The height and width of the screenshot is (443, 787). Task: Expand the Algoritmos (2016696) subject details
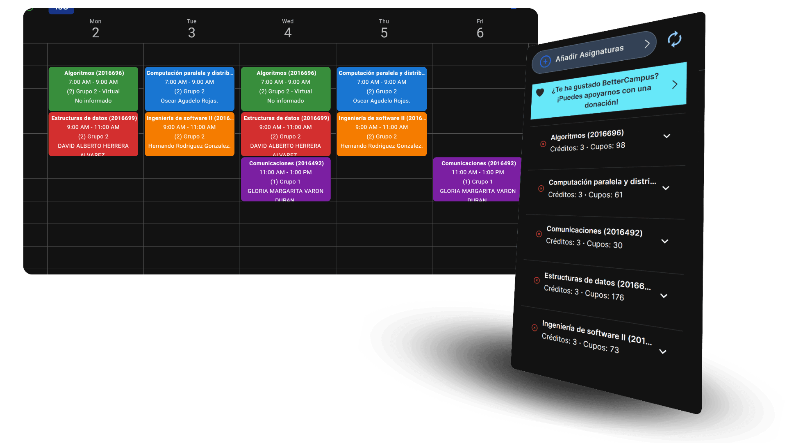point(667,136)
